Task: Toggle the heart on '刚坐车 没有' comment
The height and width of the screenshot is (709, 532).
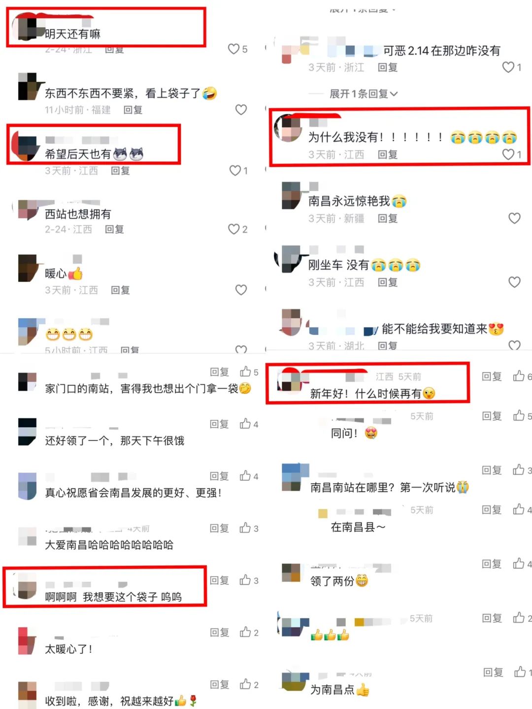Action: tap(514, 282)
